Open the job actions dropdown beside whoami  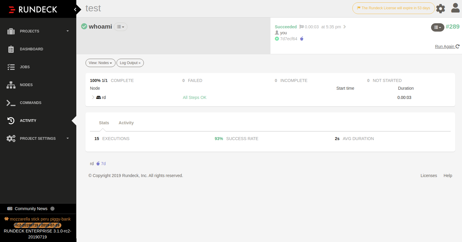(120, 27)
